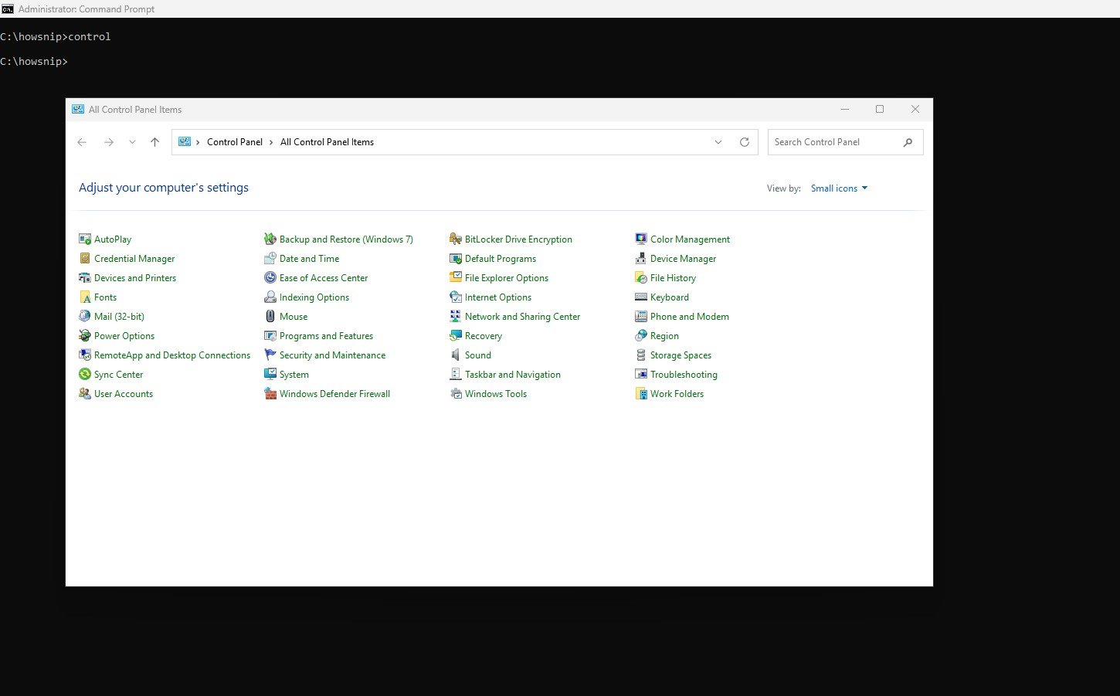This screenshot has width=1120, height=696.
Task: Open Taskbar and Navigation link
Action: [x=513, y=375]
